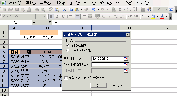The image size is (177, 96).
Task: Select the 選択範囲内 radio button
Action: (x=68, y=45)
